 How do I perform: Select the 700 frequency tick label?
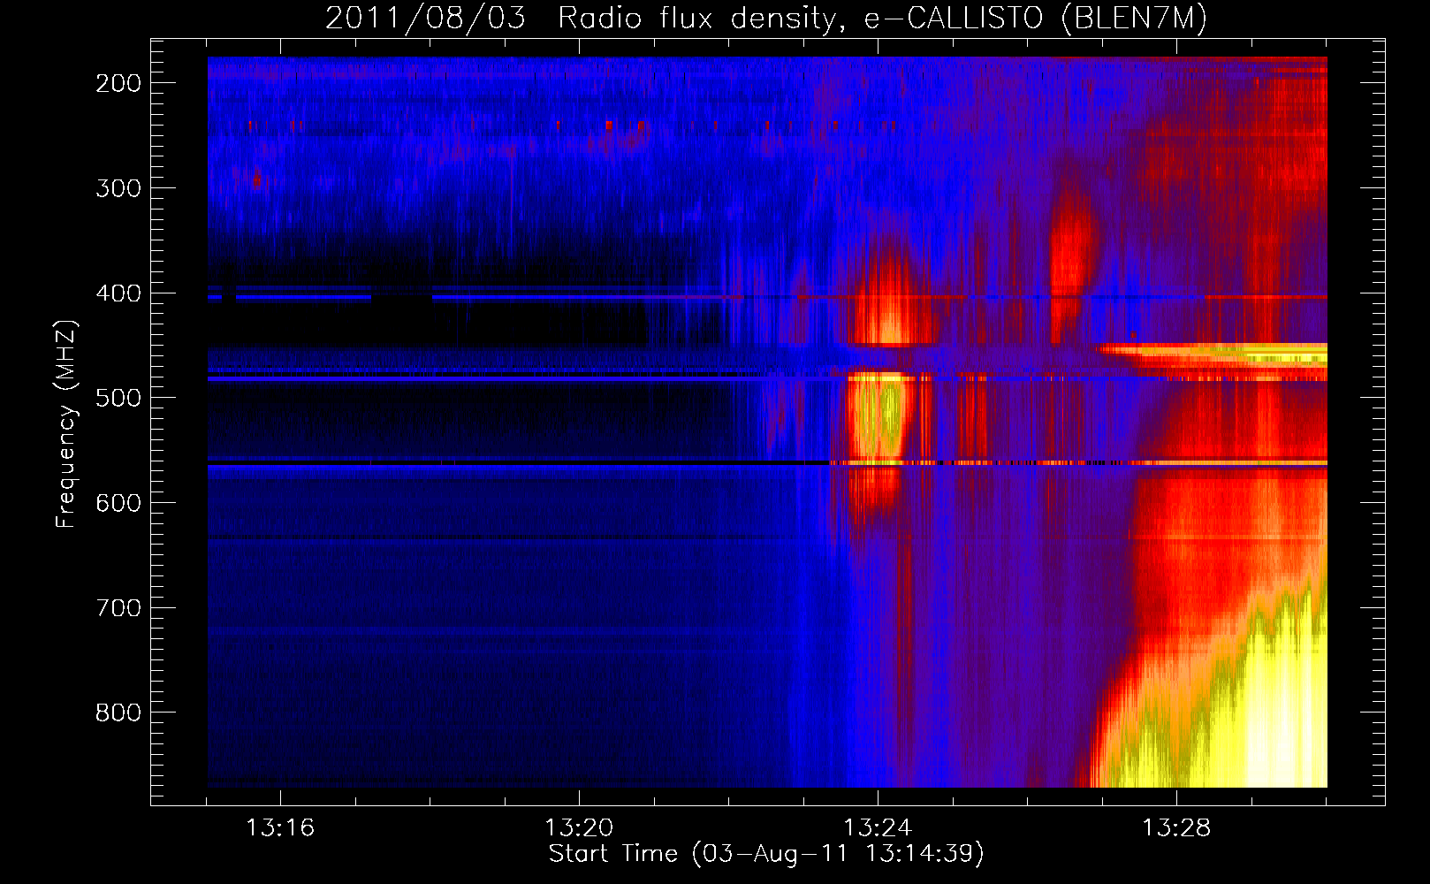(x=118, y=608)
